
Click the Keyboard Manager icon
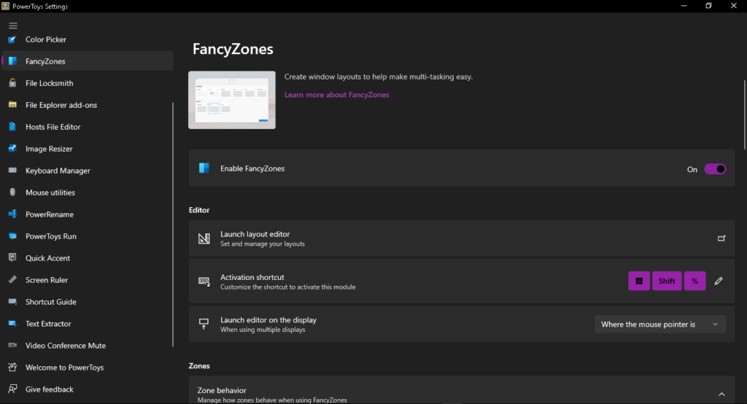click(12, 171)
